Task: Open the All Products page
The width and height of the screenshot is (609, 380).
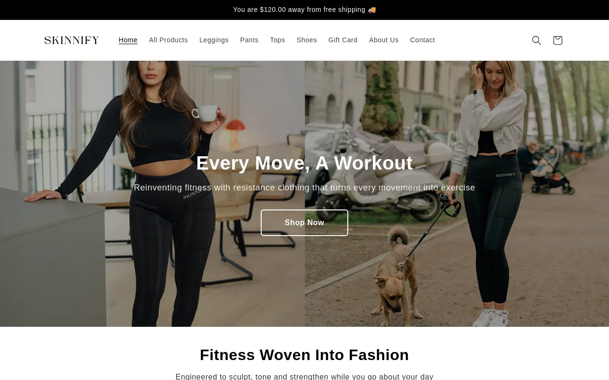Action: point(168,40)
